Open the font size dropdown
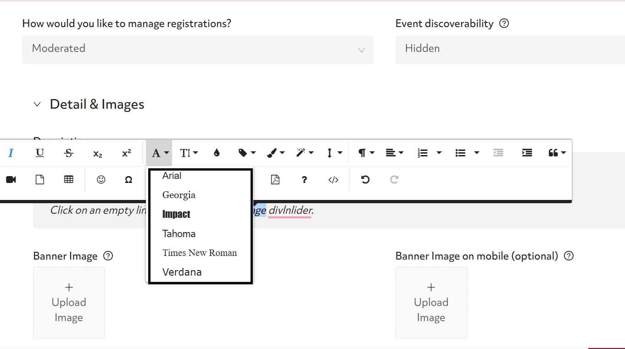This screenshot has width=625, height=349. click(189, 153)
